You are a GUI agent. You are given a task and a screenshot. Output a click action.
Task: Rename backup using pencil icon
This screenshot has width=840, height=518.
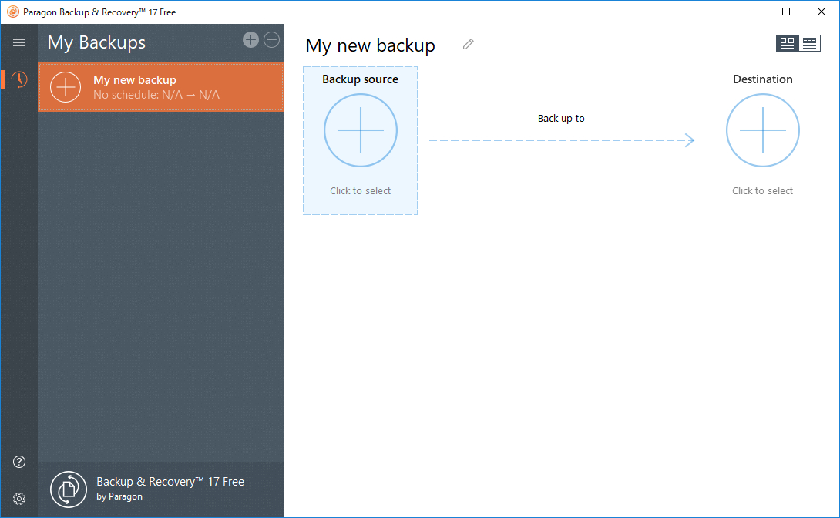(469, 45)
